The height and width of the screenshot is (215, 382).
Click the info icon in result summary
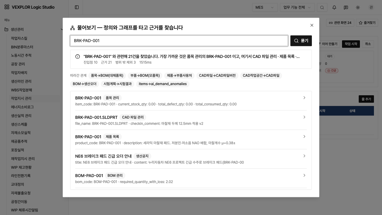pyautogui.click(x=78, y=56)
